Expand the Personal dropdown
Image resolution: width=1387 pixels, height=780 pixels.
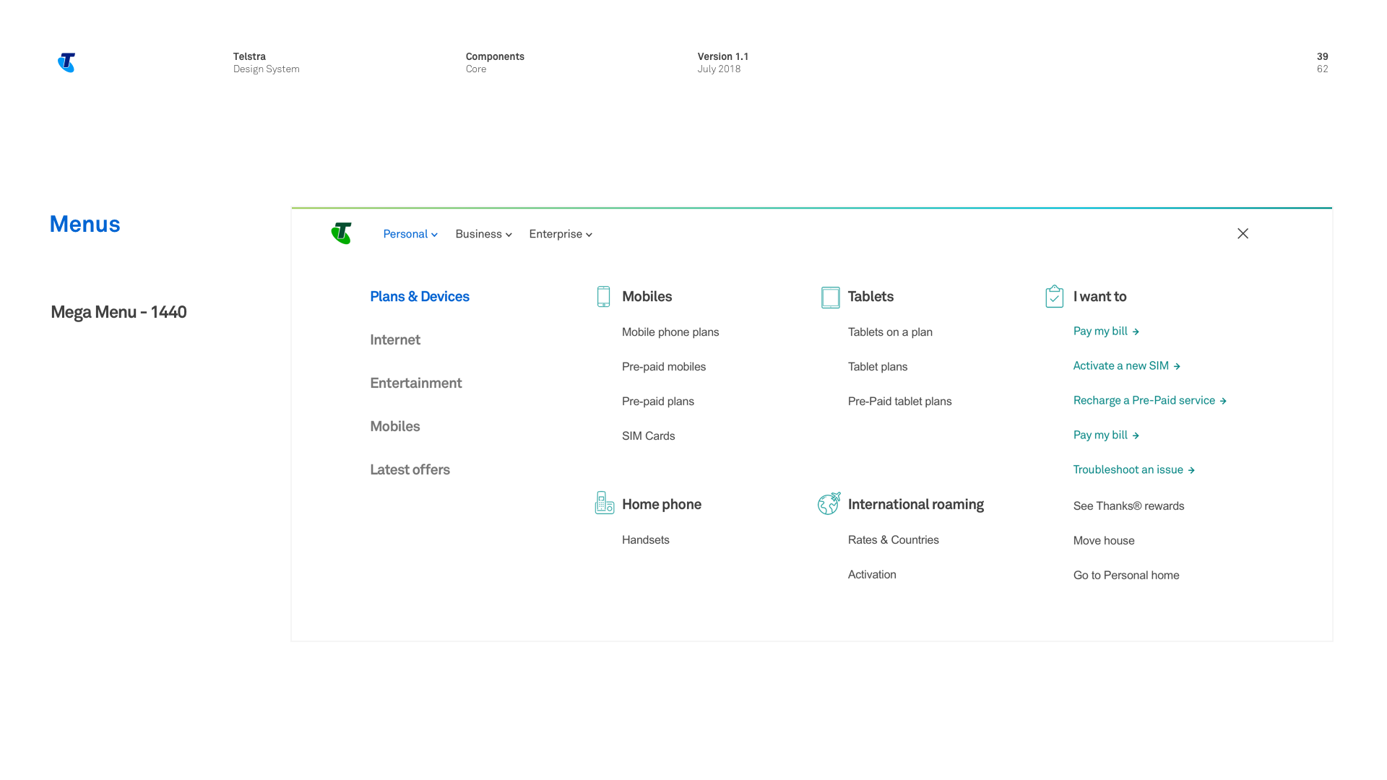tap(410, 234)
